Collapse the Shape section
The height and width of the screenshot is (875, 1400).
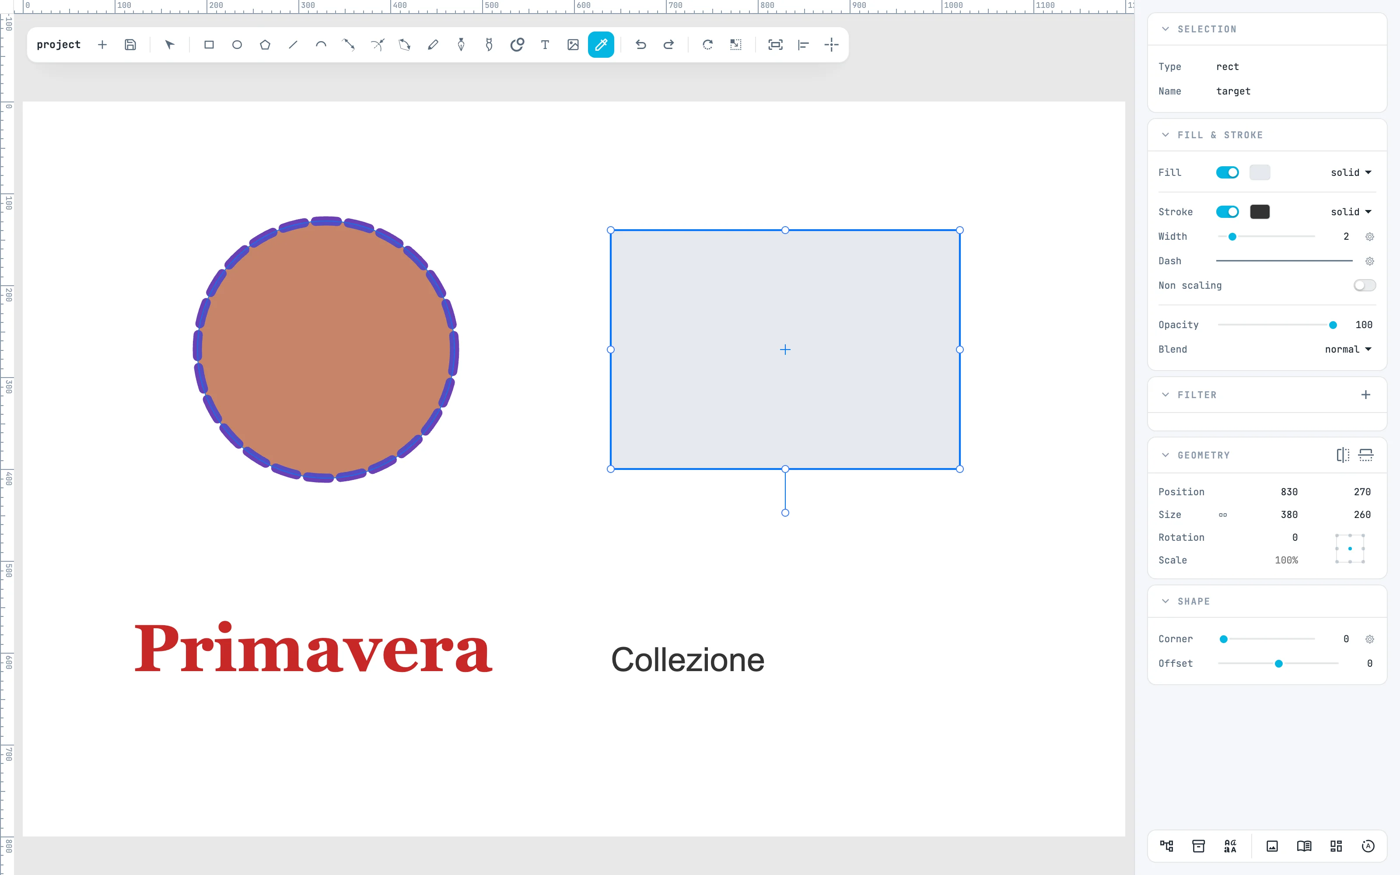point(1165,601)
